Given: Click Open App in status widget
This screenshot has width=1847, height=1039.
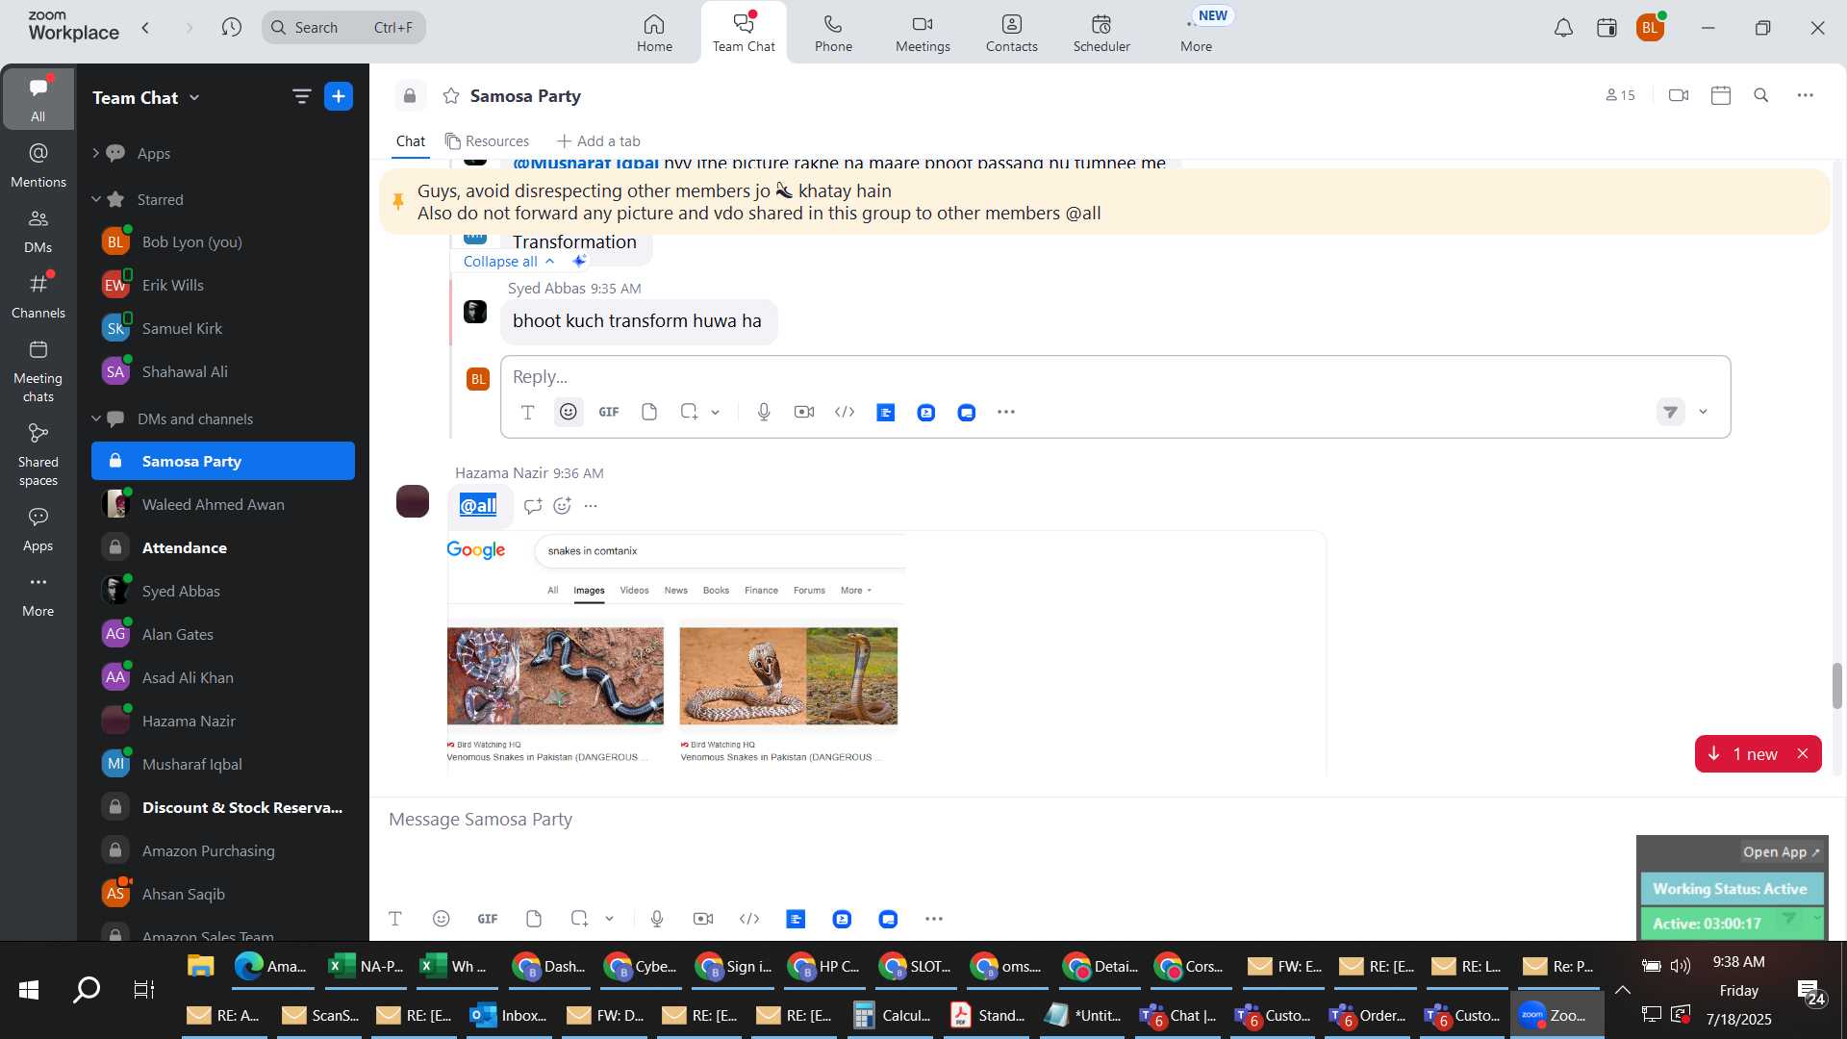Looking at the screenshot, I should tap(1781, 852).
